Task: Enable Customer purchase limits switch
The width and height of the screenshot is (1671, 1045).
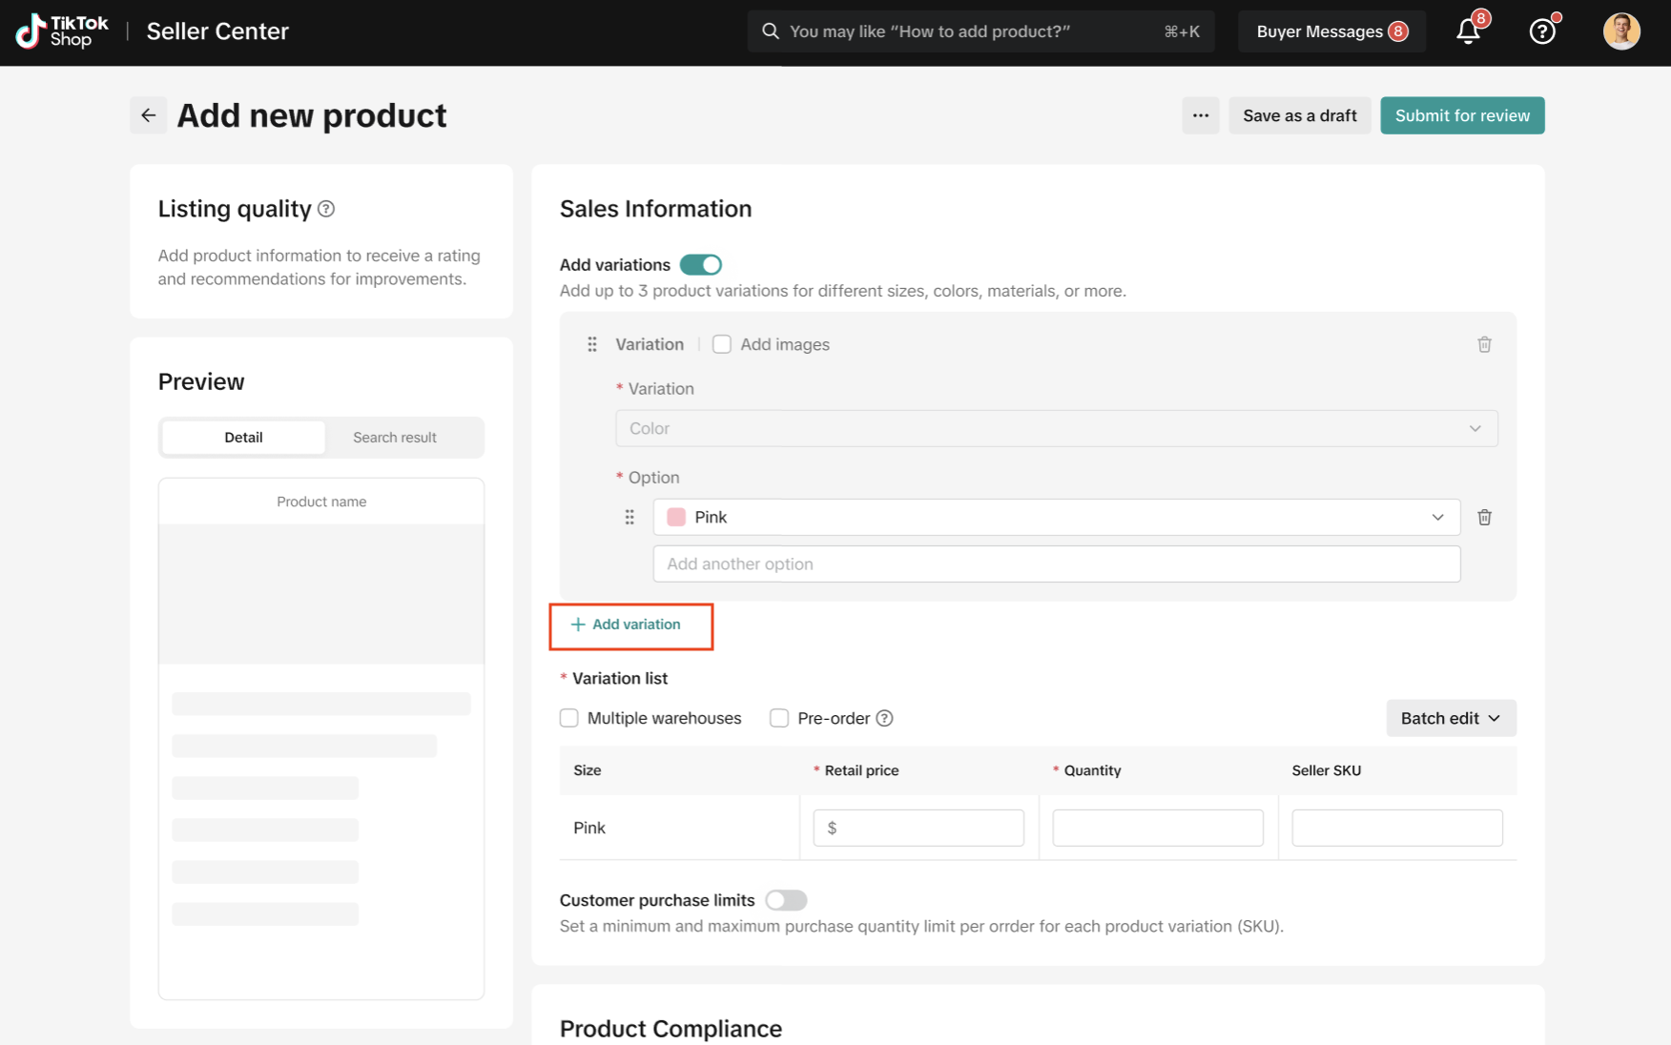Action: point(786,900)
